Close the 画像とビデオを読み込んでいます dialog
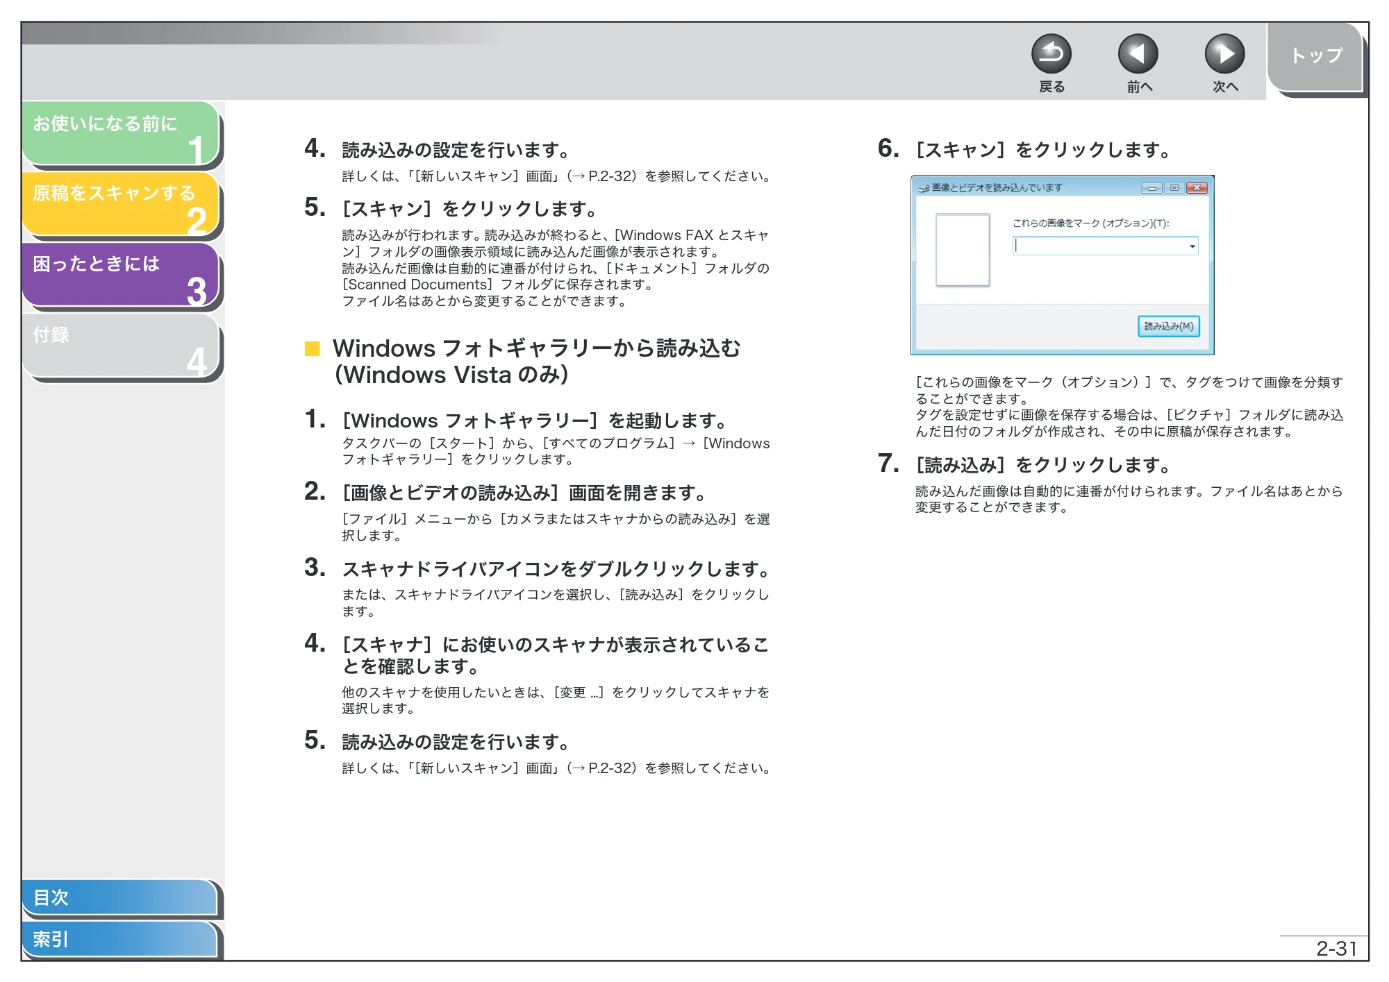 1197,188
